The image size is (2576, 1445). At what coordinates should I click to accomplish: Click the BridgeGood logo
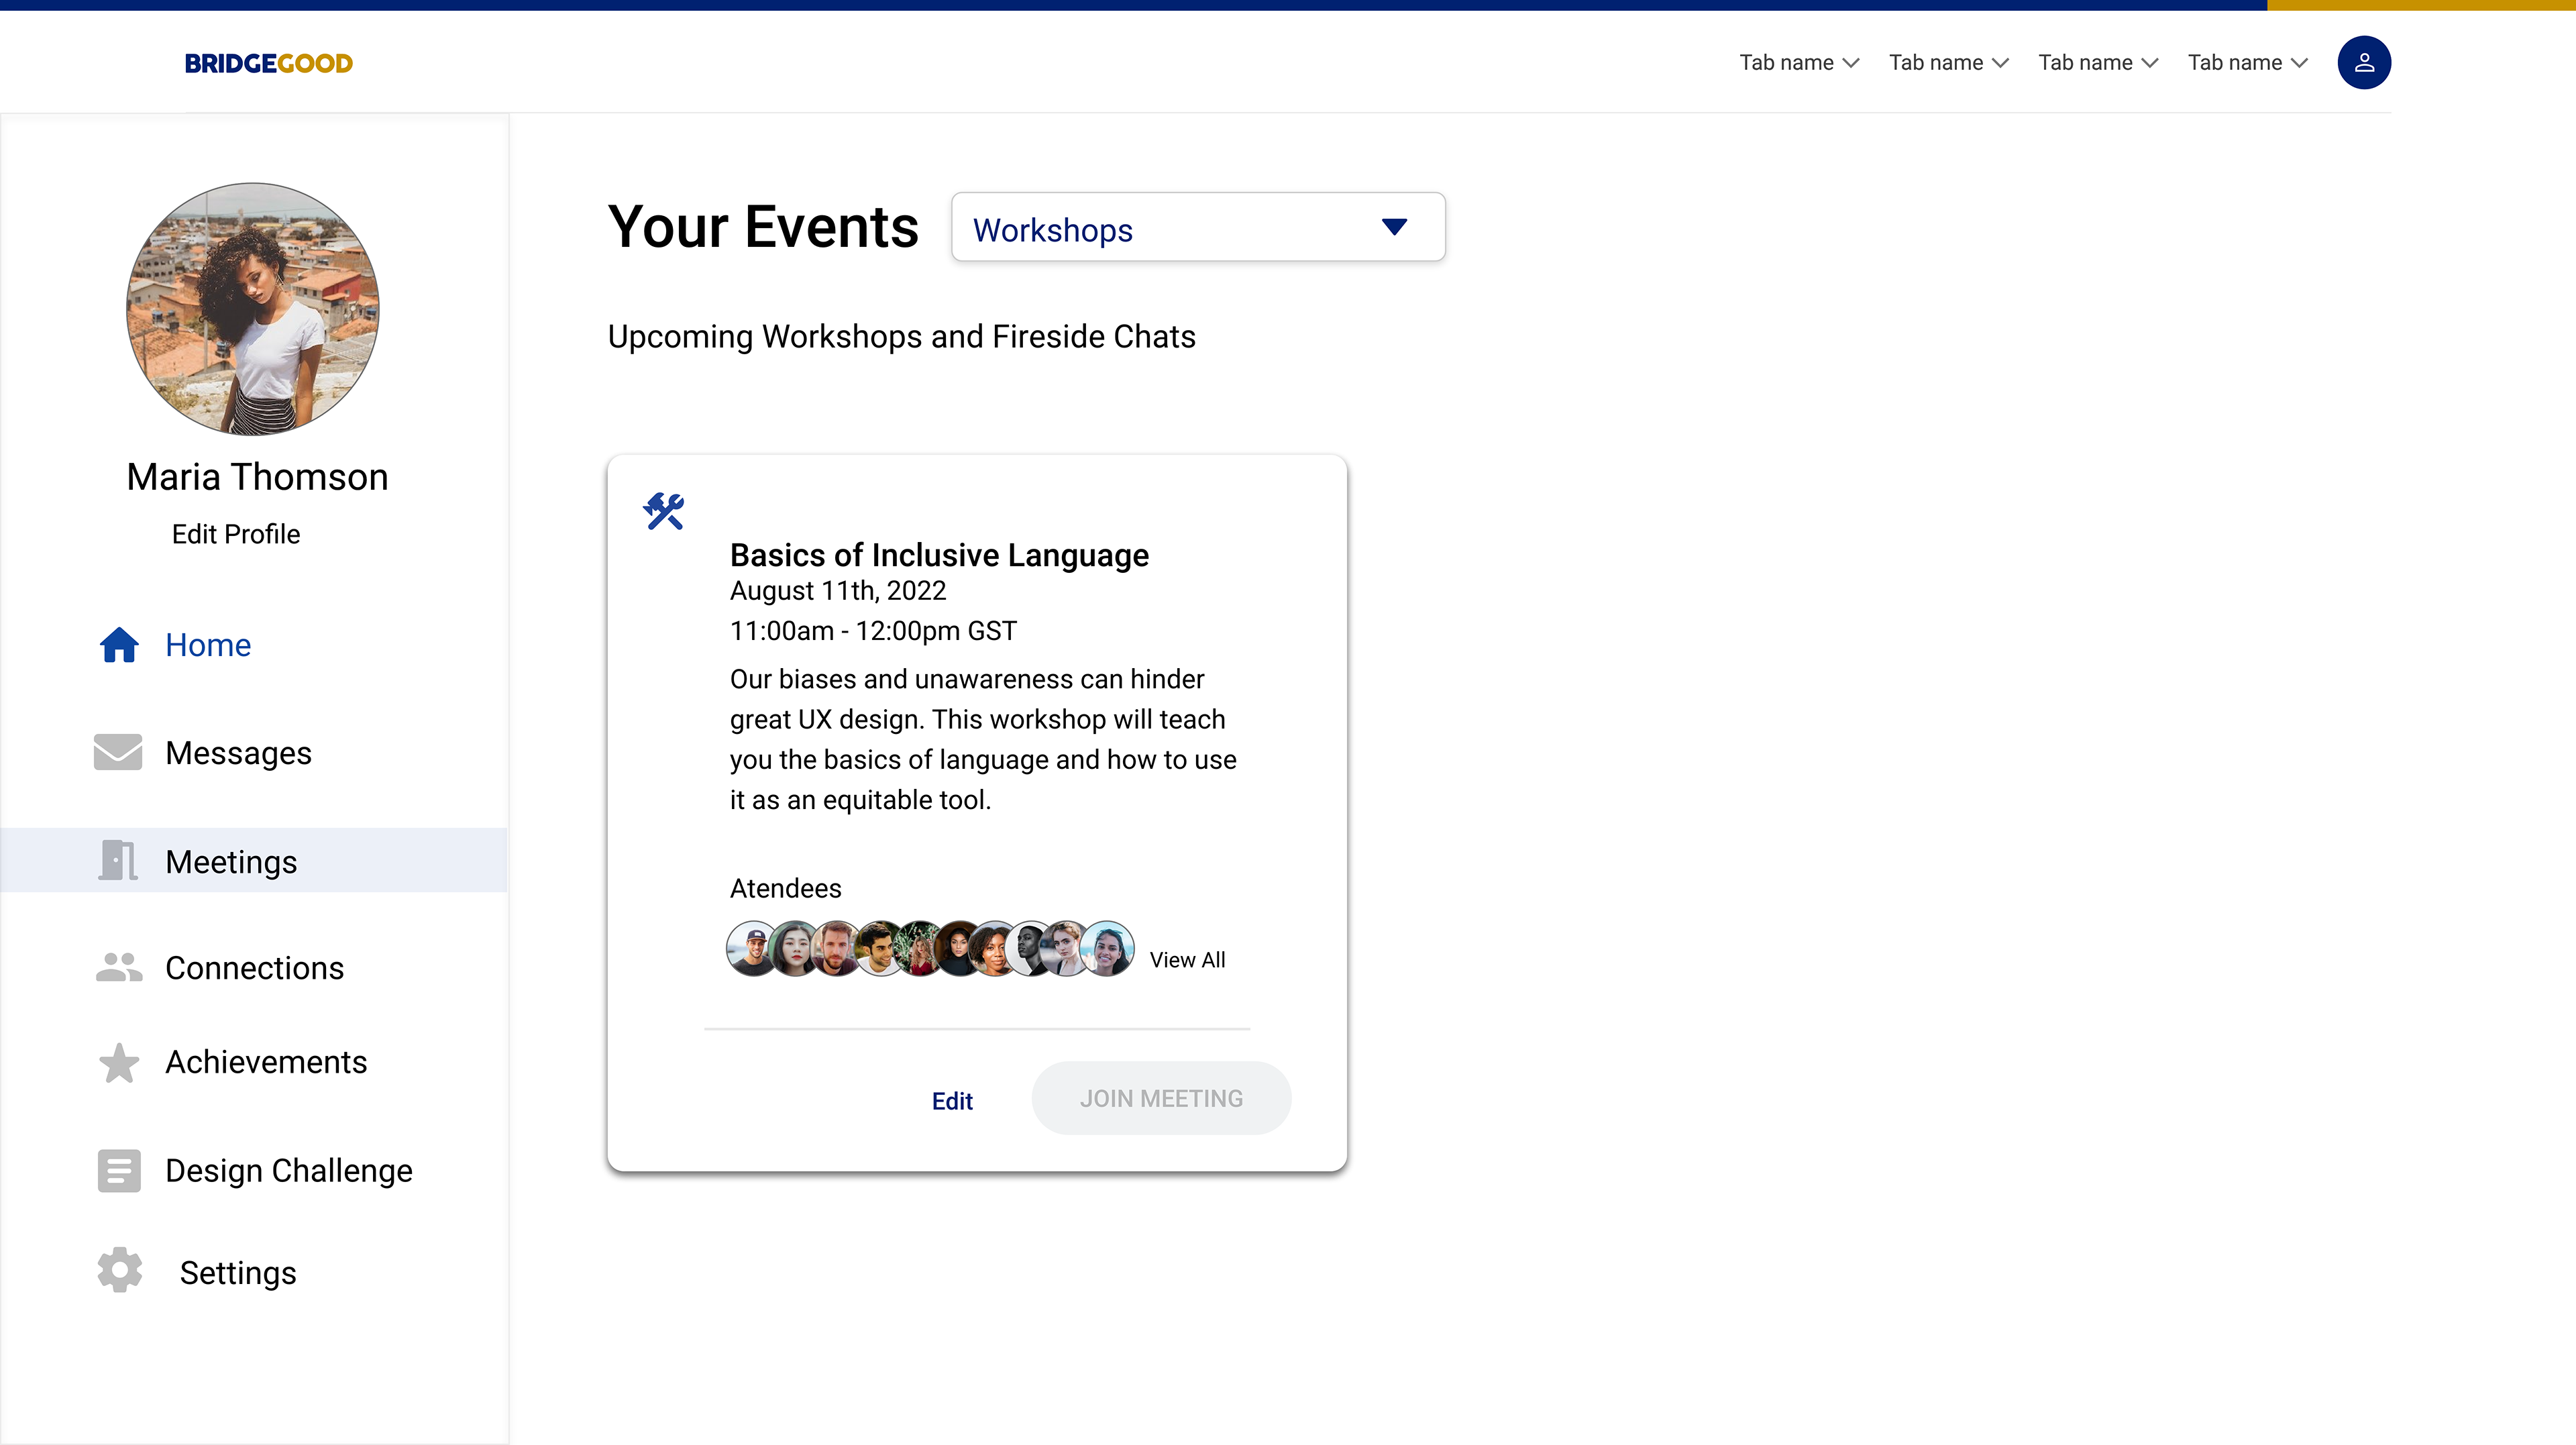(x=268, y=63)
